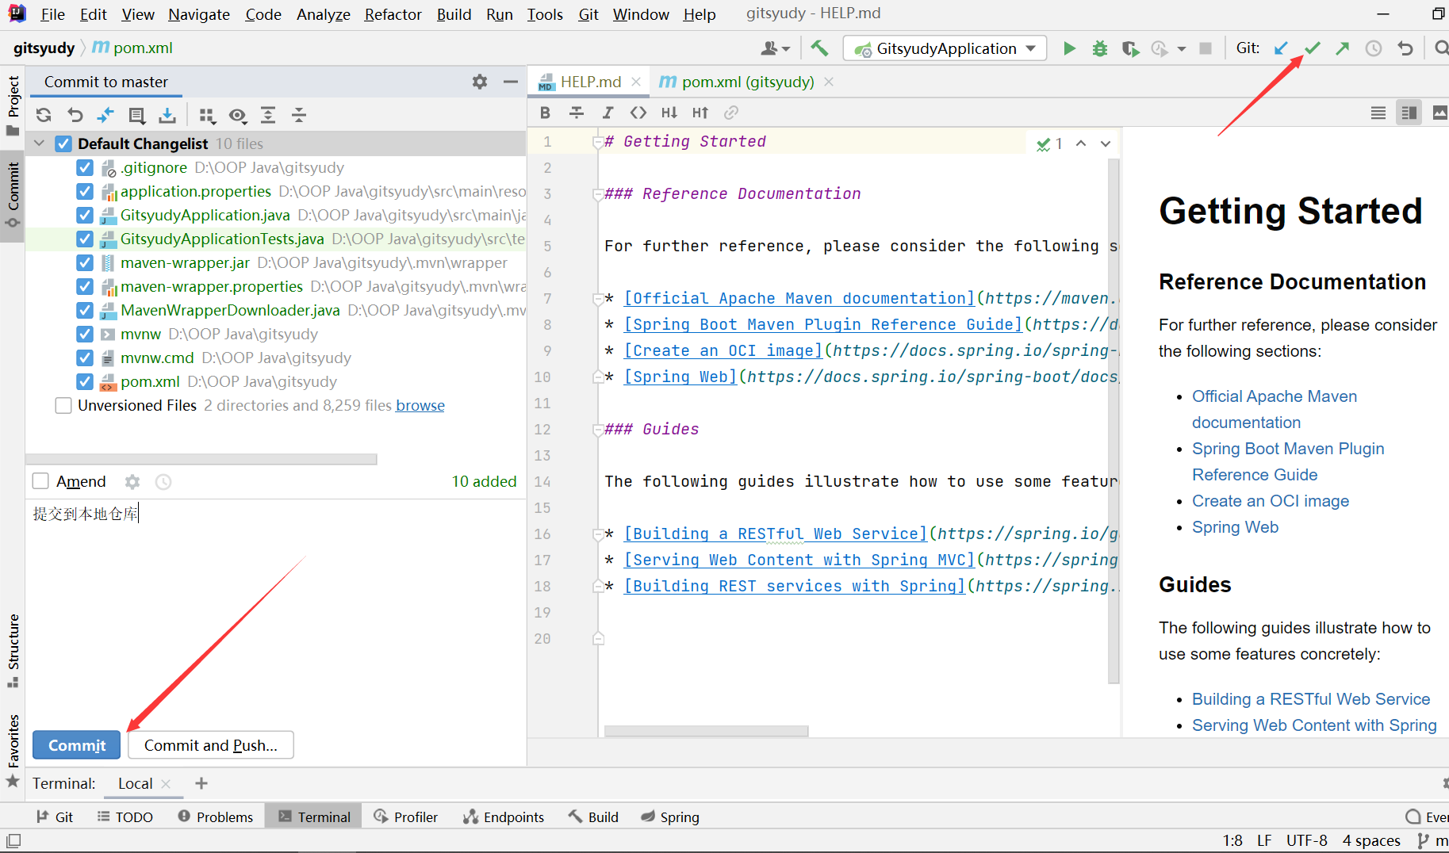Click the Git push arrow icon
This screenshot has width=1449, height=853.
(1342, 48)
